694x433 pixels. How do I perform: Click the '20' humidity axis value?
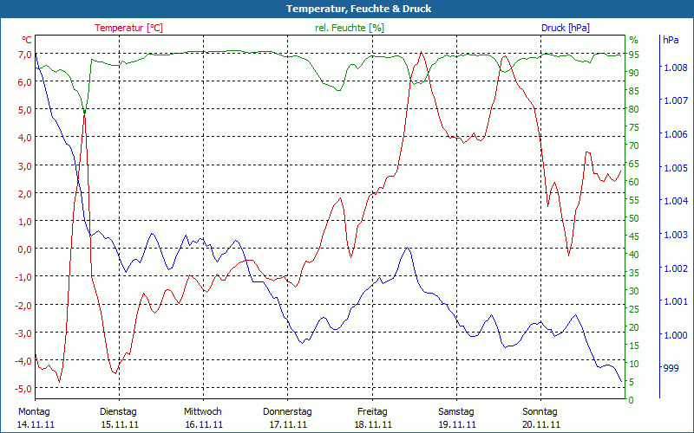(633, 327)
